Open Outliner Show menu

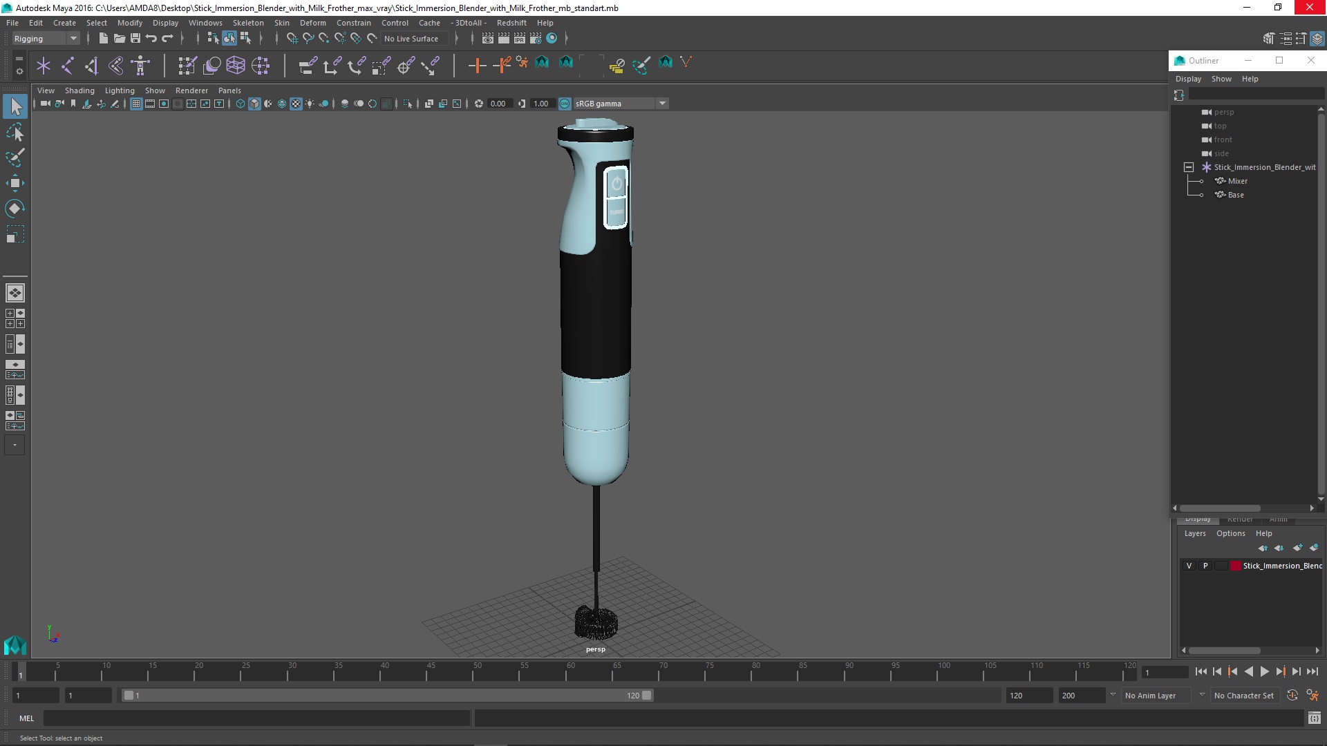1221,79
